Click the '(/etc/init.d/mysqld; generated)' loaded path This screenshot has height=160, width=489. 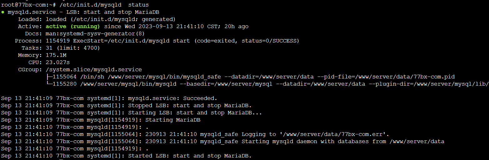(x=123, y=19)
